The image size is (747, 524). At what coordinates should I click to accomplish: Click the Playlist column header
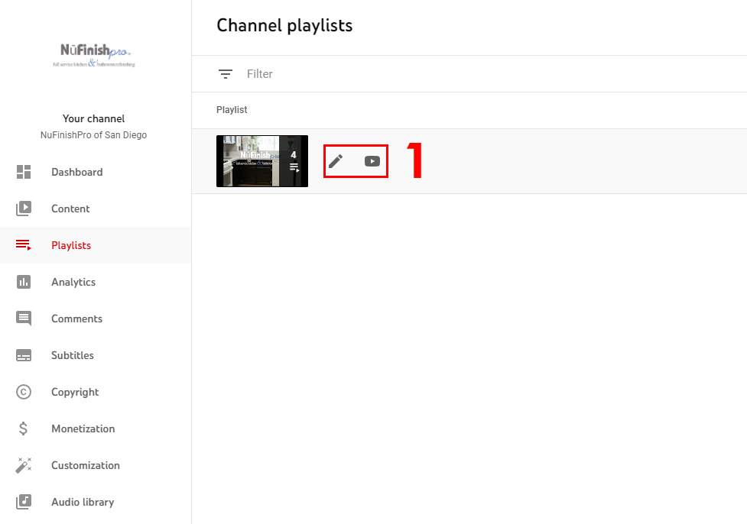(232, 110)
